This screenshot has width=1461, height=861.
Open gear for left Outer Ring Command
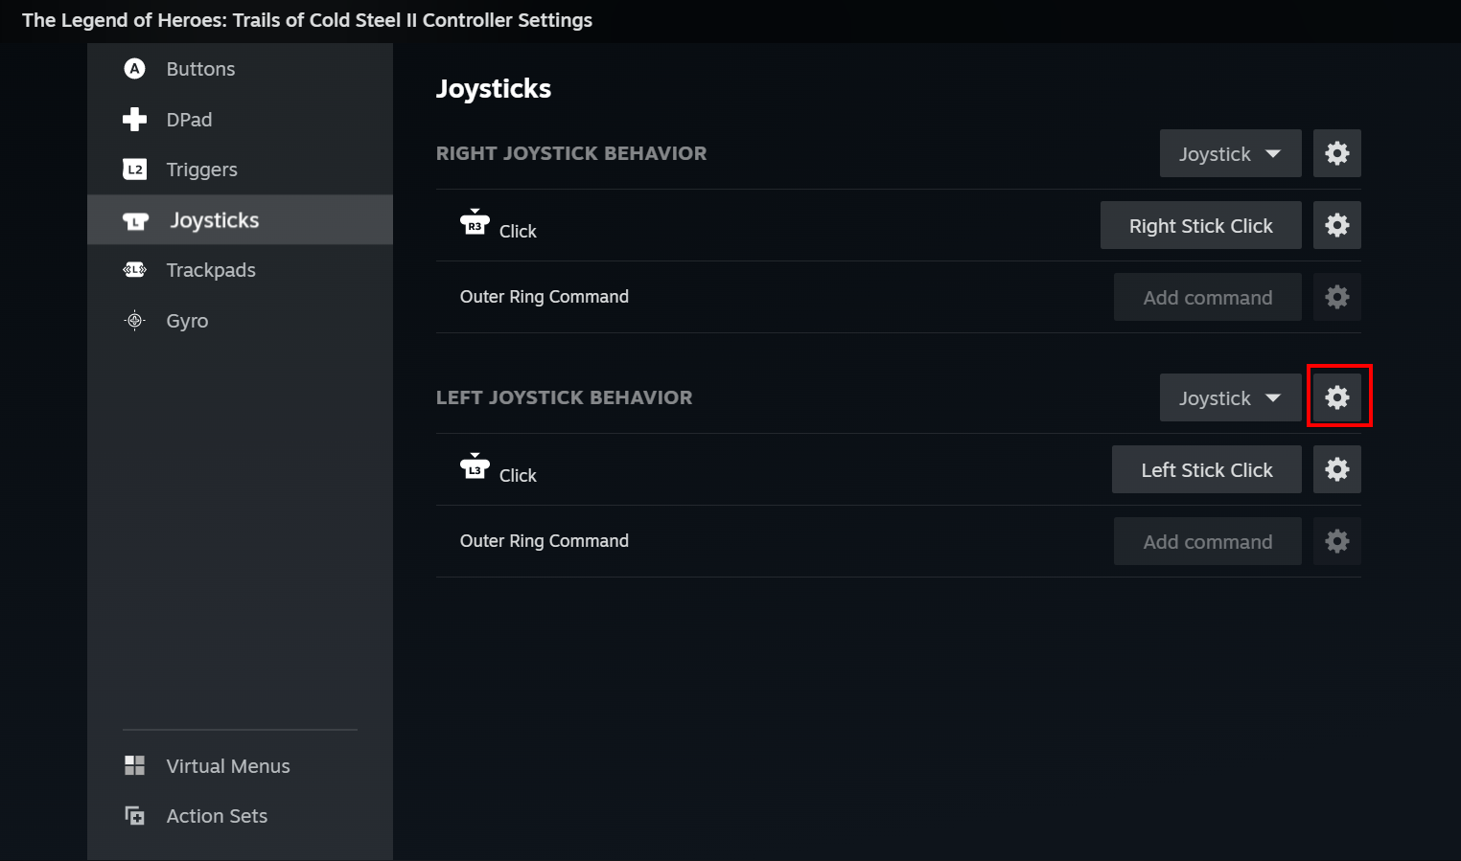(1336, 541)
